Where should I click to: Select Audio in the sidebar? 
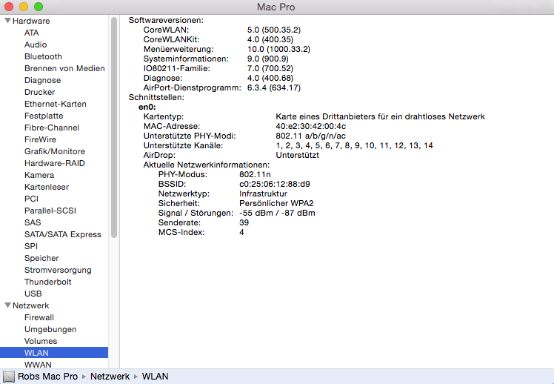coord(36,44)
